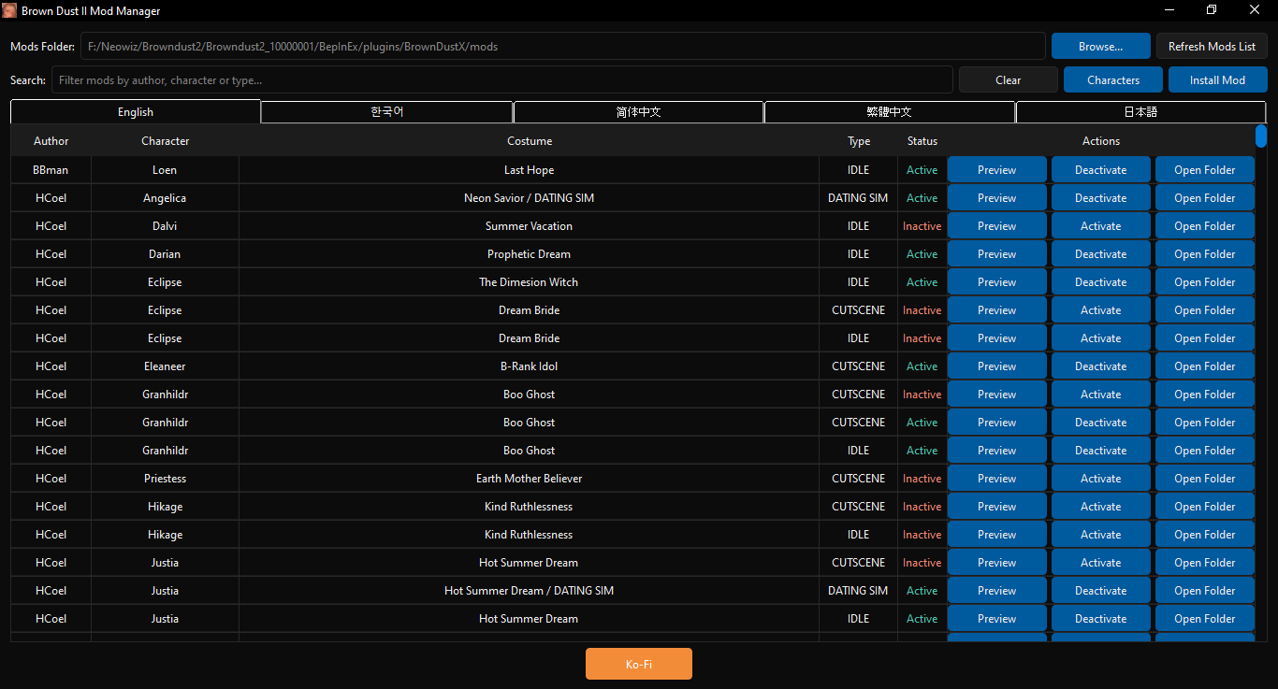1278x689 pixels.
Task: Preview Loen's Last Hope costume
Action: (996, 169)
